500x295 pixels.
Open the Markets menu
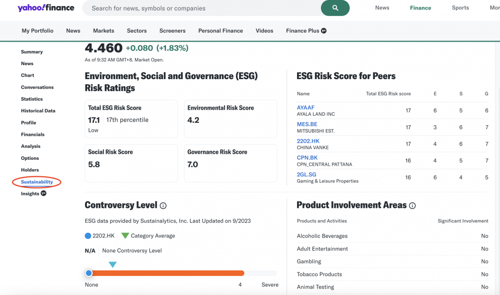click(103, 31)
